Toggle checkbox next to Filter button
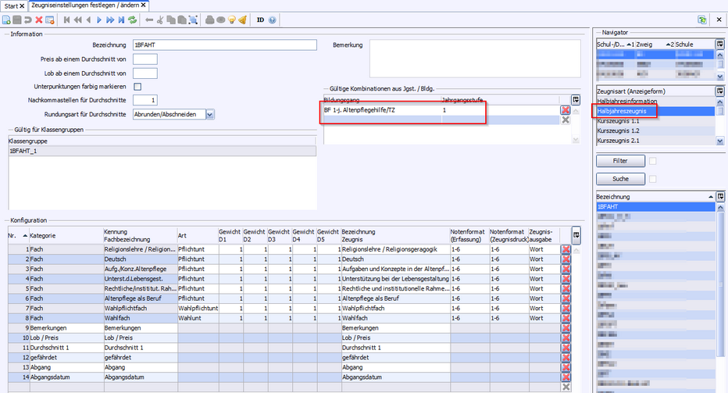The image size is (728, 393). pos(653,161)
